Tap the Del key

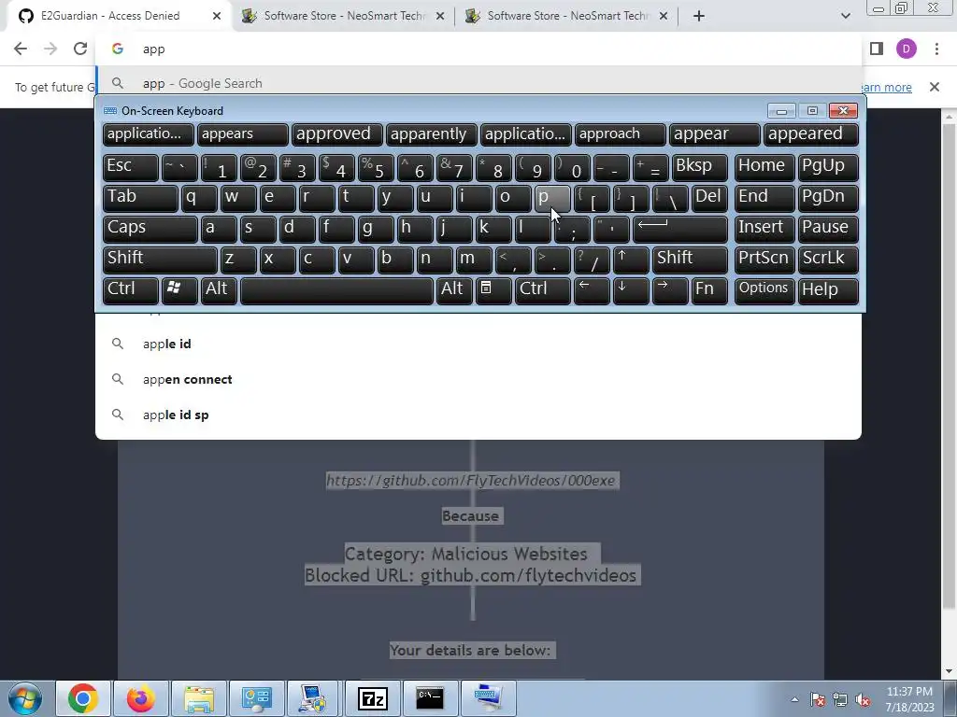(x=710, y=198)
